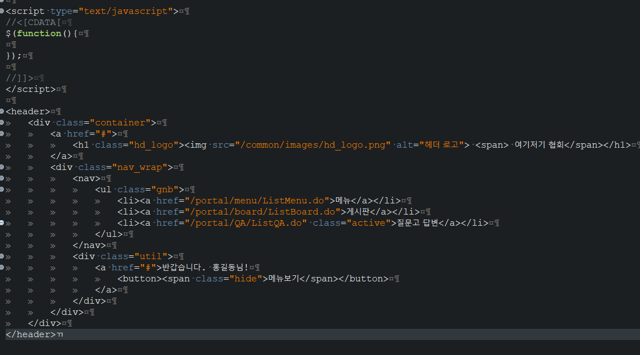The image size is (640, 355).
Task: Click the "/portal/QA/ListQA.do" href value
Action: click(246, 223)
